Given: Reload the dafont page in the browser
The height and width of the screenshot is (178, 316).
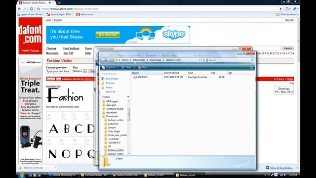Looking at the screenshot, I should (x=32, y=9).
